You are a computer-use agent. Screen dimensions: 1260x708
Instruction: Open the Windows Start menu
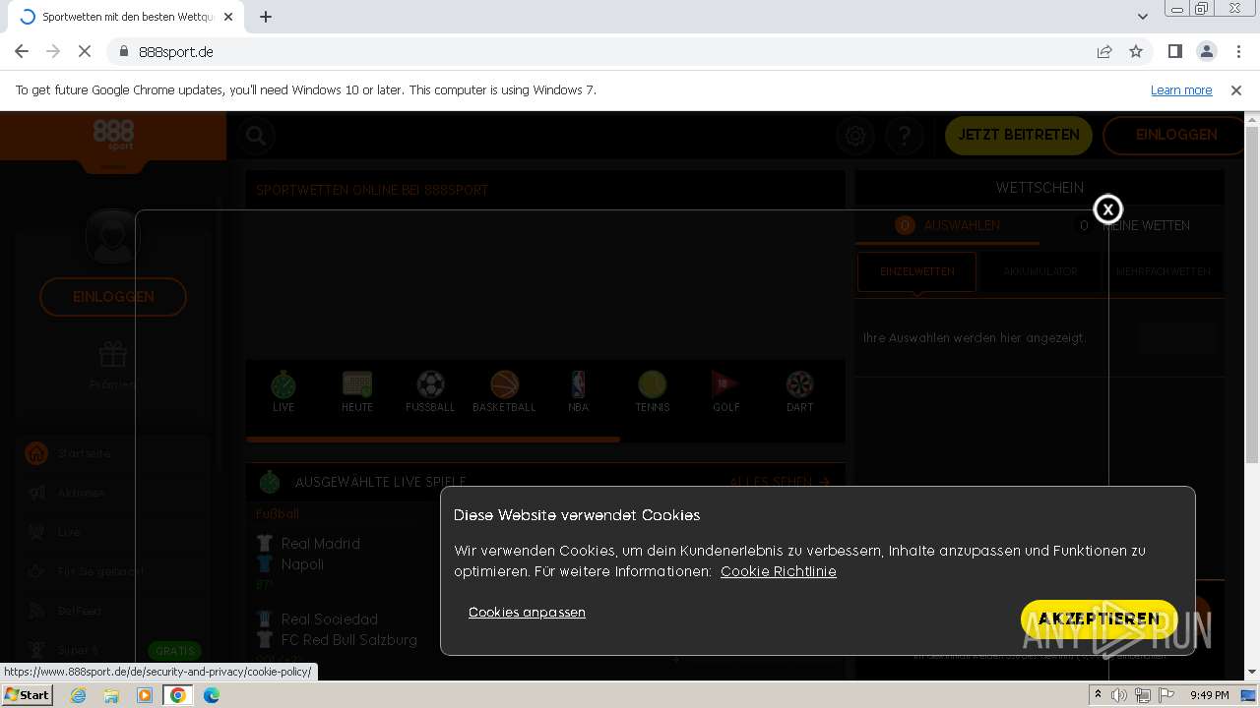tap(27, 695)
